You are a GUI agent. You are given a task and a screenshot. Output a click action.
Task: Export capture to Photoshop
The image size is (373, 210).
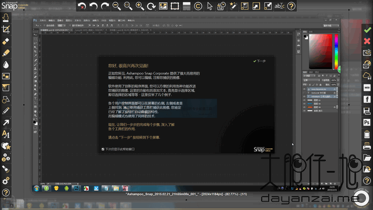tap(367, 123)
